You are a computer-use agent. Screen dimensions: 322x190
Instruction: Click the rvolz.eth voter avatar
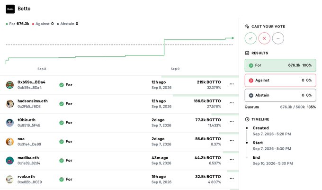(9, 179)
